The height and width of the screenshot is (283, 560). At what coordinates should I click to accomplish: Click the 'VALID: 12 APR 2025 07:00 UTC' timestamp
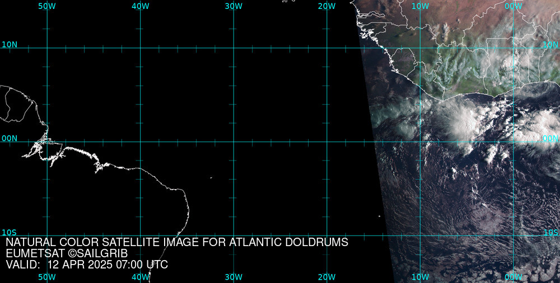click(87, 265)
